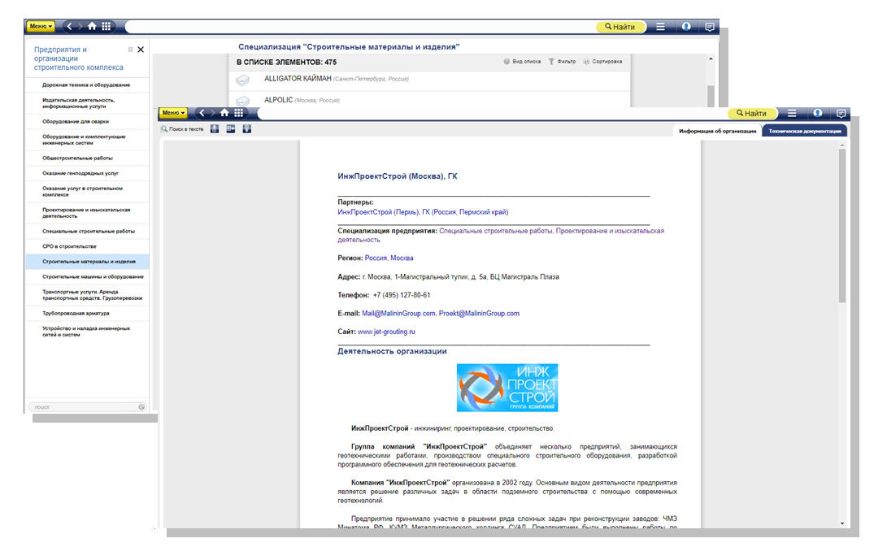Select Издательская деятельность, информационные услуги category

tap(88, 104)
